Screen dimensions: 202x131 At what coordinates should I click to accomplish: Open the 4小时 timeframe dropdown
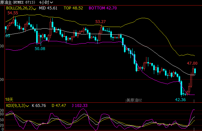[x=46, y=2]
